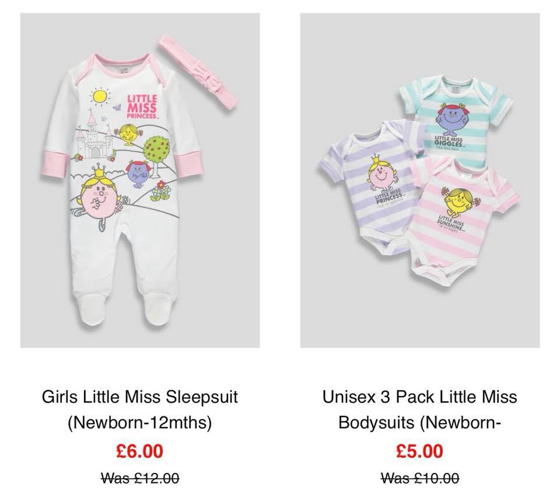The image size is (560, 494).
Task: Click the Bodysuits (Newborn- text line
Action: (419, 422)
